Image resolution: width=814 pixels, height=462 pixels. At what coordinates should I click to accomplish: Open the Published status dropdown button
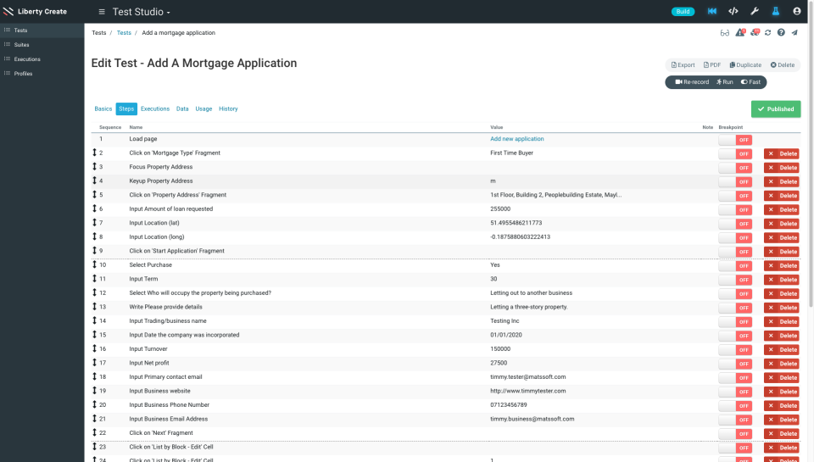pyautogui.click(x=775, y=109)
